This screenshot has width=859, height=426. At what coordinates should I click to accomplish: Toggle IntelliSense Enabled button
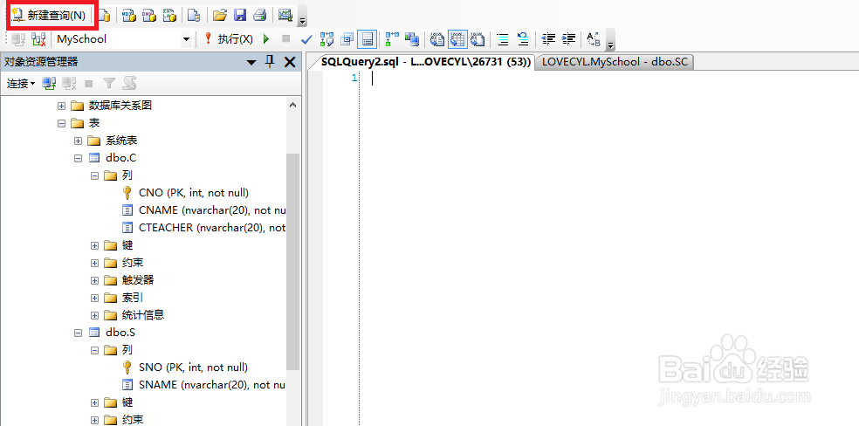tap(367, 39)
